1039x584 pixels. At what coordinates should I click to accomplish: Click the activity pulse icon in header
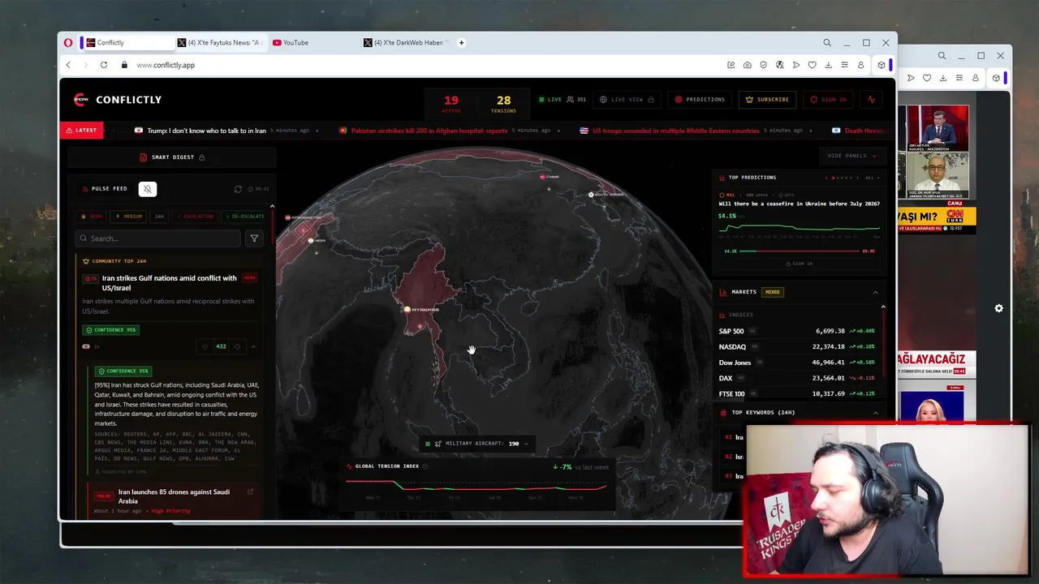tap(871, 100)
